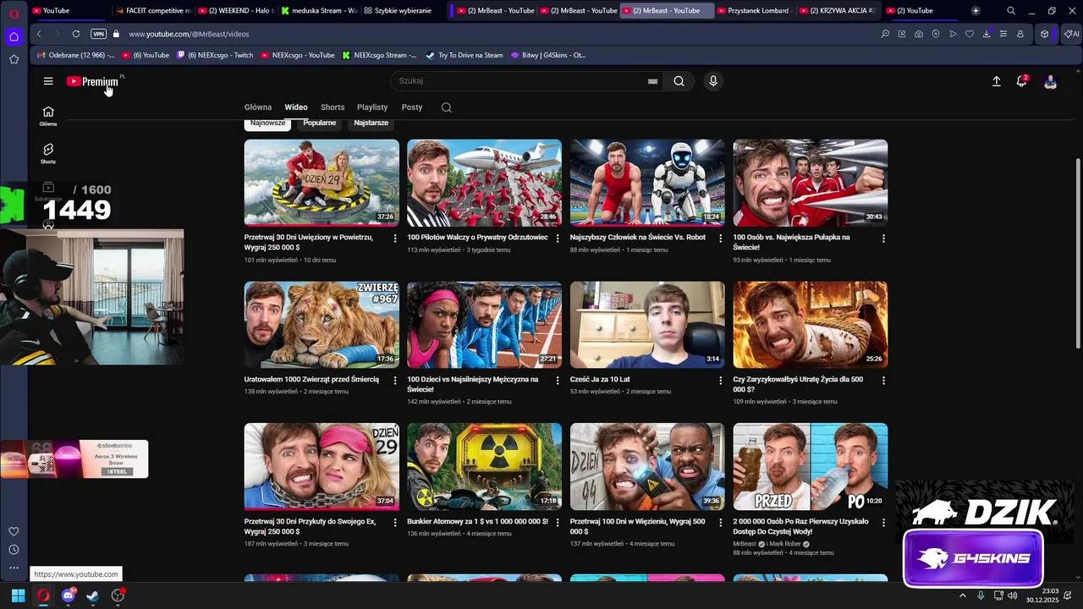1083x609 pixels.
Task: Open the ad blocker shield icon
Action: click(x=936, y=34)
